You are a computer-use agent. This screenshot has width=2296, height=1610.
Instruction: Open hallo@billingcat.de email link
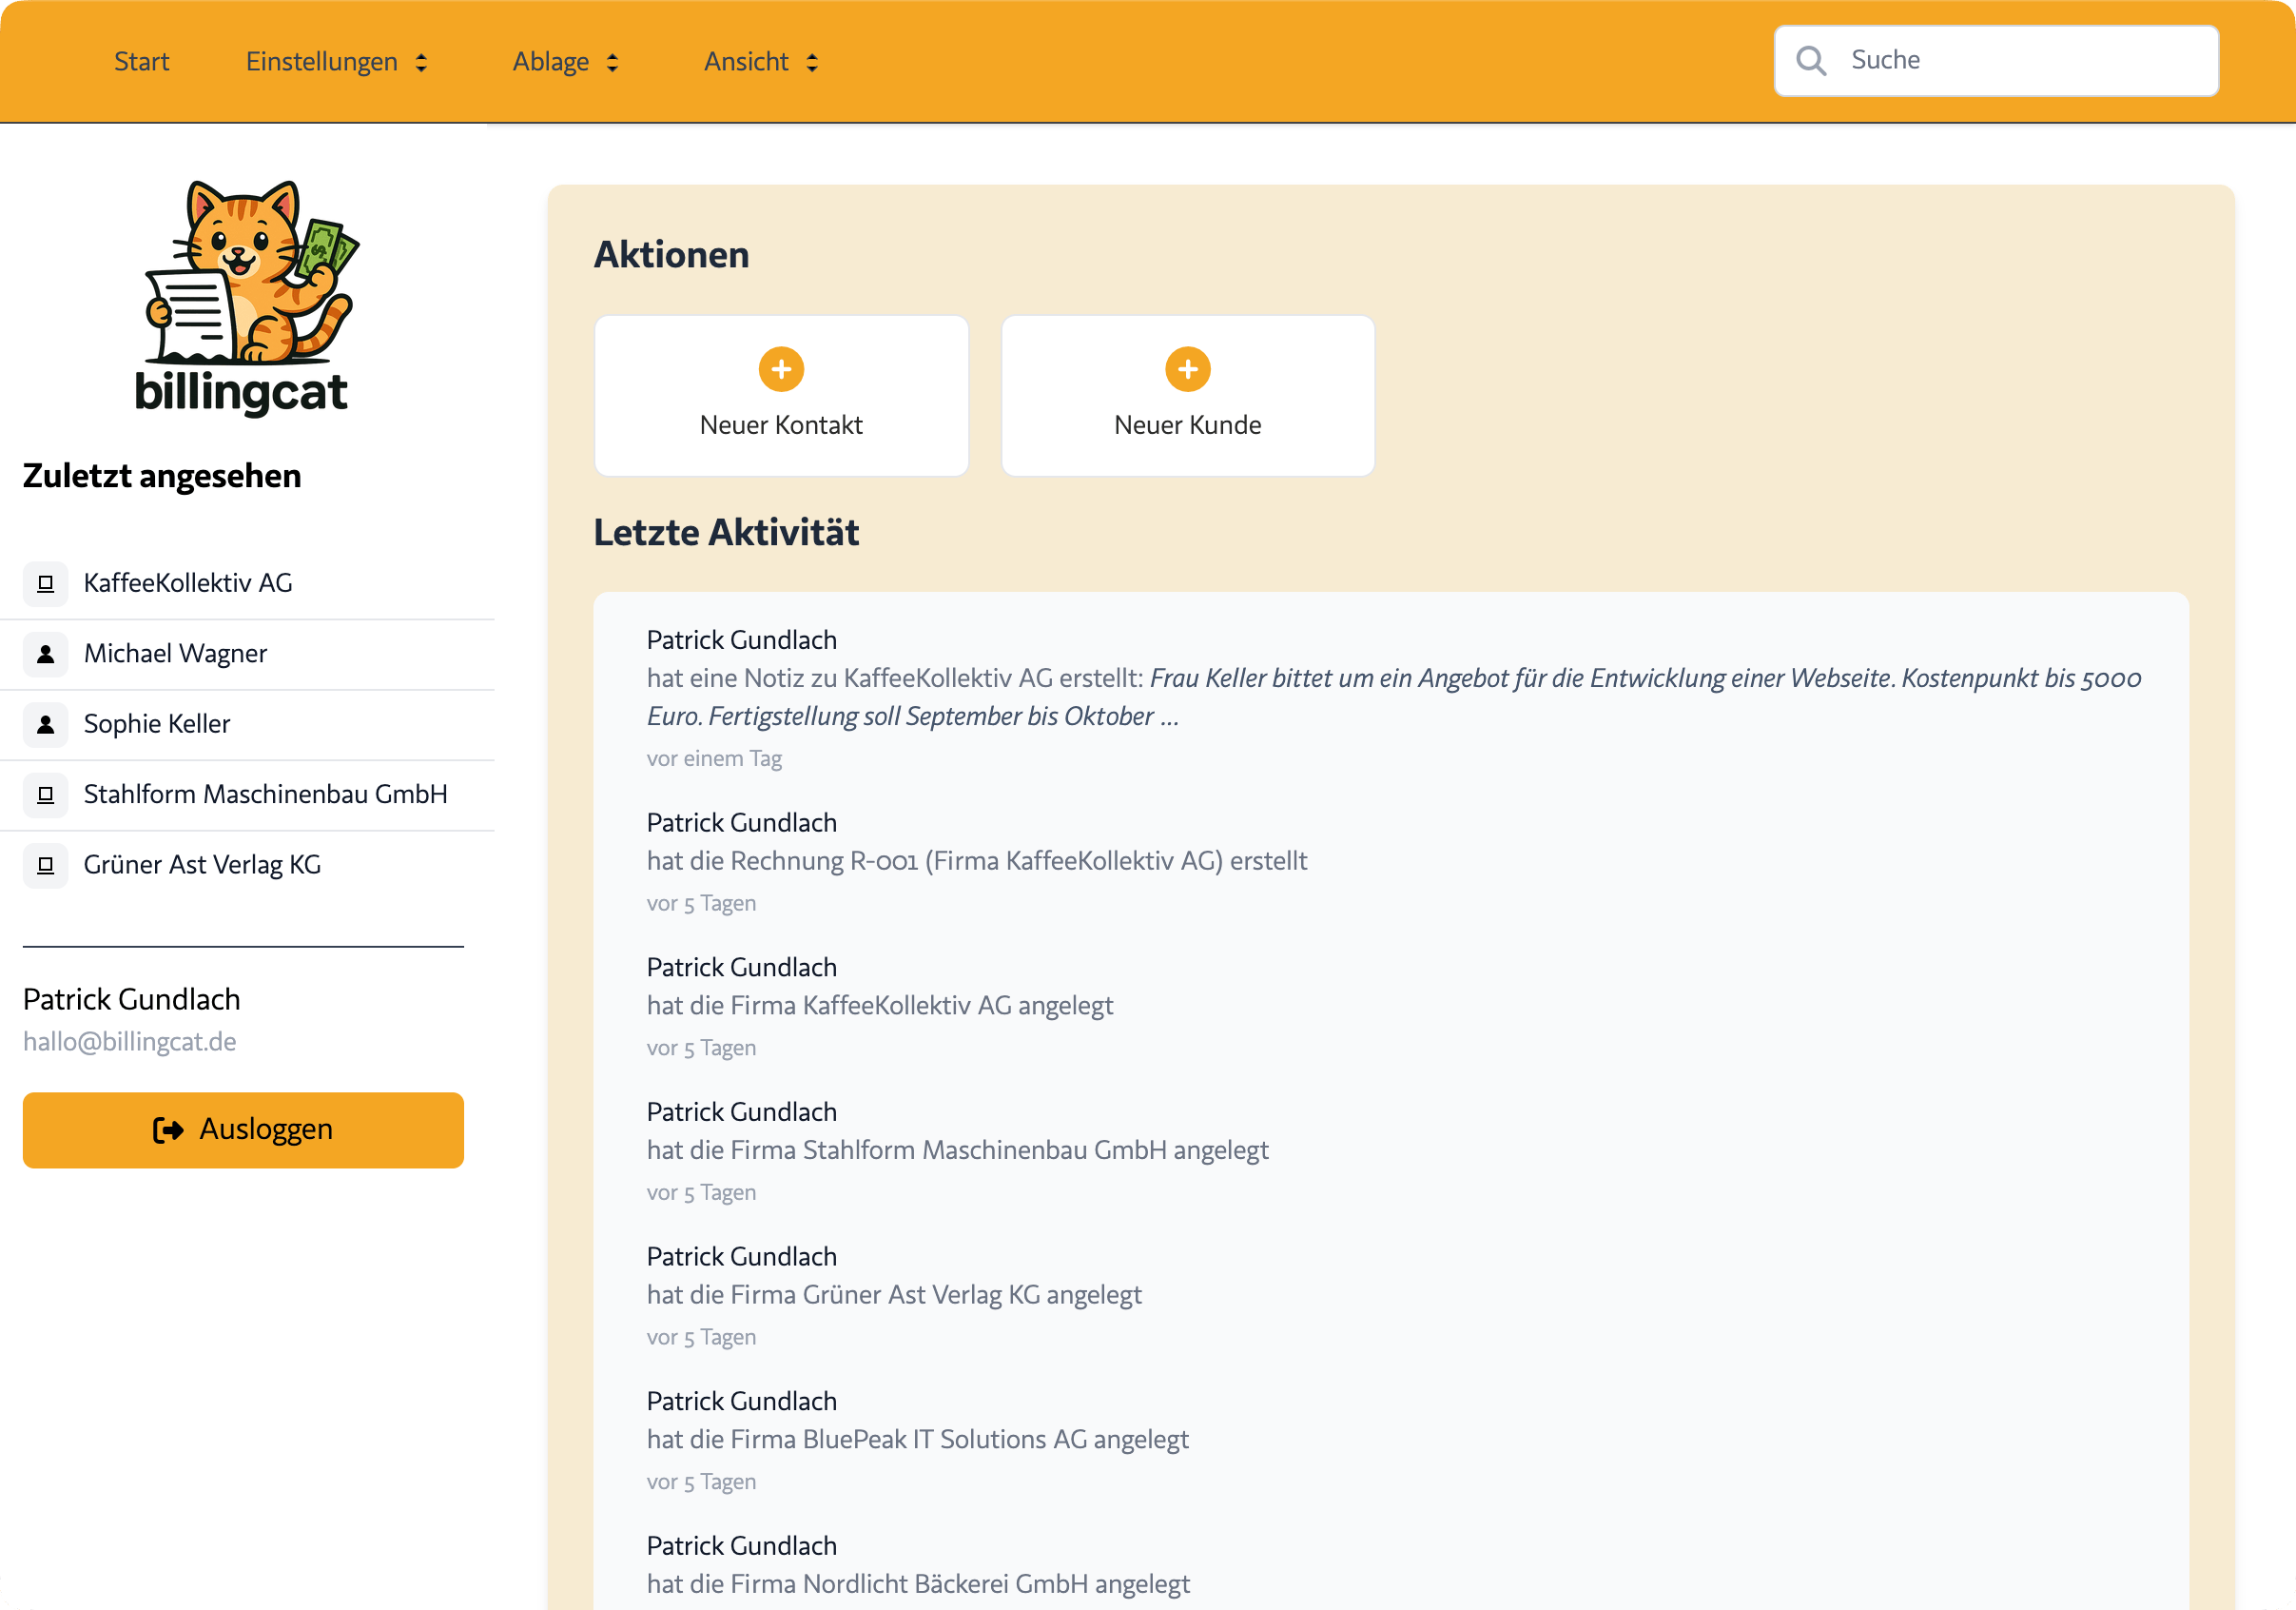pyautogui.click(x=130, y=1042)
